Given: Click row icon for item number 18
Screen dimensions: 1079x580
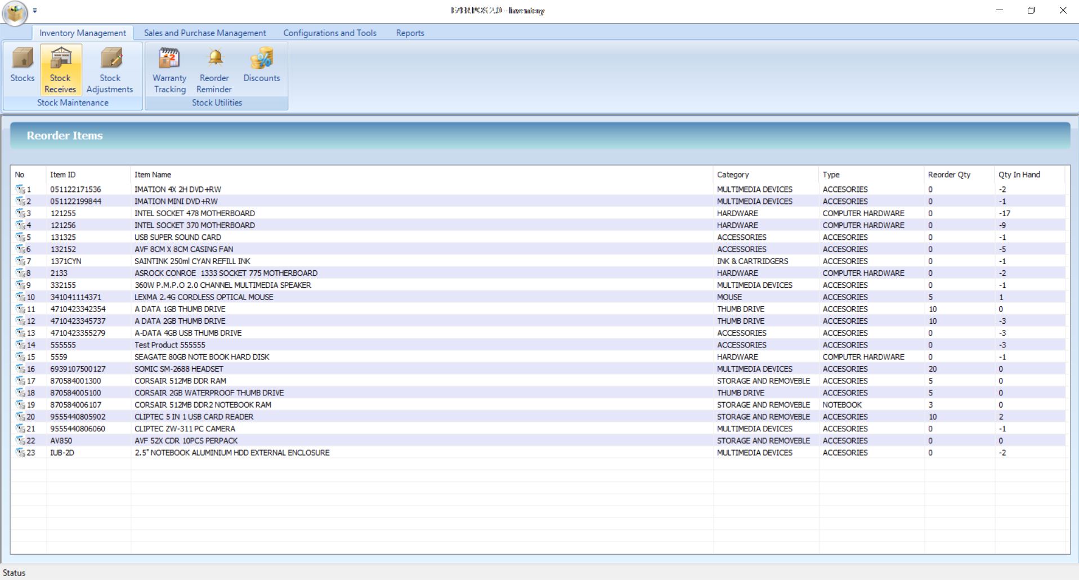Looking at the screenshot, I should point(20,392).
